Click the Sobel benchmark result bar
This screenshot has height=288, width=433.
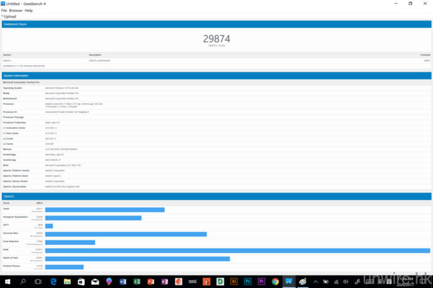[x=105, y=210]
